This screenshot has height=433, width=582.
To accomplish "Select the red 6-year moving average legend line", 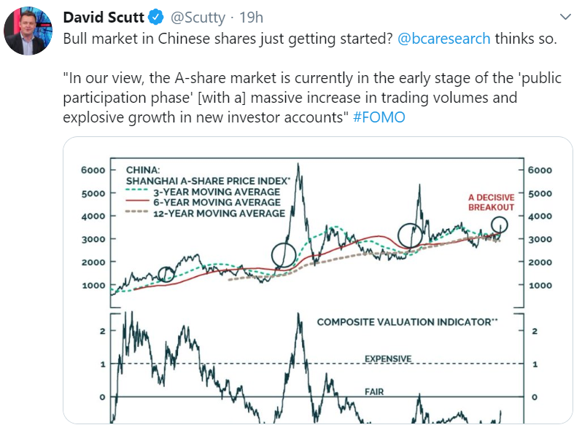I will 137,200.
